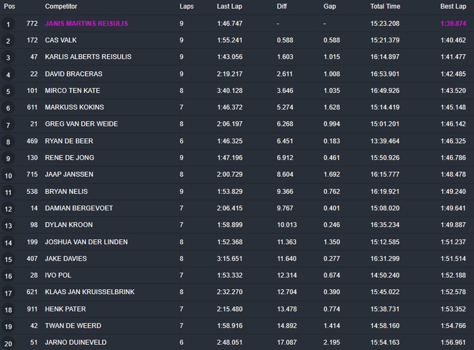Viewport: 474px width, 350px height.
Task: Select the position 15 circle badge
Action: pyautogui.click(x=8, y=260)
